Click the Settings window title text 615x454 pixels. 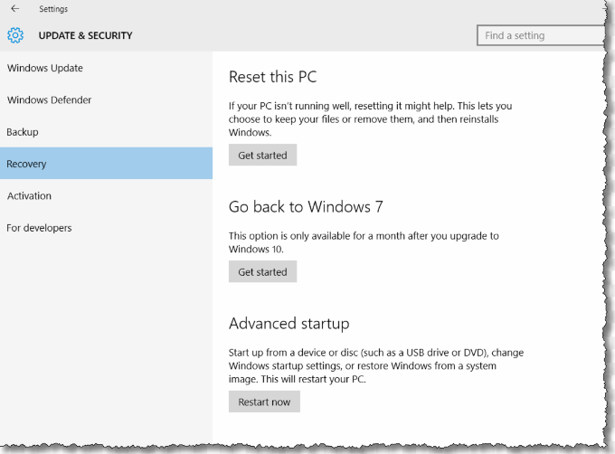click(x=52, y=9)
